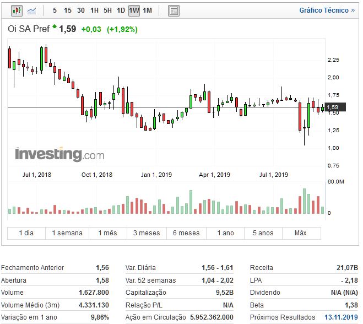The image size is (363, 324).
Task: Click the 1,59 current price label on the axis
Action: pos(335,107)
